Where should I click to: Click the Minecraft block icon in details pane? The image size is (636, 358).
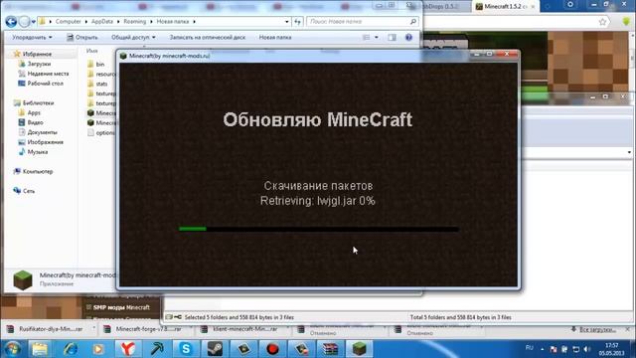pyautogui.click(x=23, y=280)
